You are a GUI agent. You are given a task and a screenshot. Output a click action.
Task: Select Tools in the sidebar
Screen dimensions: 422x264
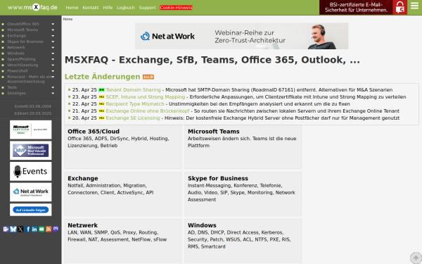click(x=12, y=87)
